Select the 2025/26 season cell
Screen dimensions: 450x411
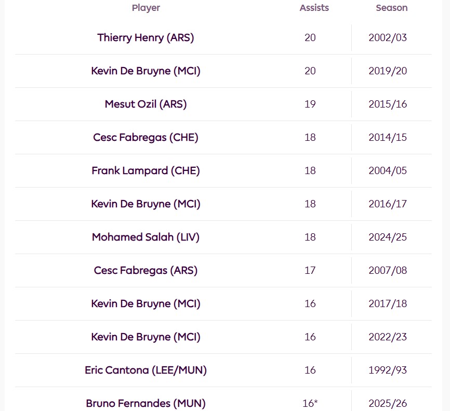pyautogui.click(x=388, y=403)
